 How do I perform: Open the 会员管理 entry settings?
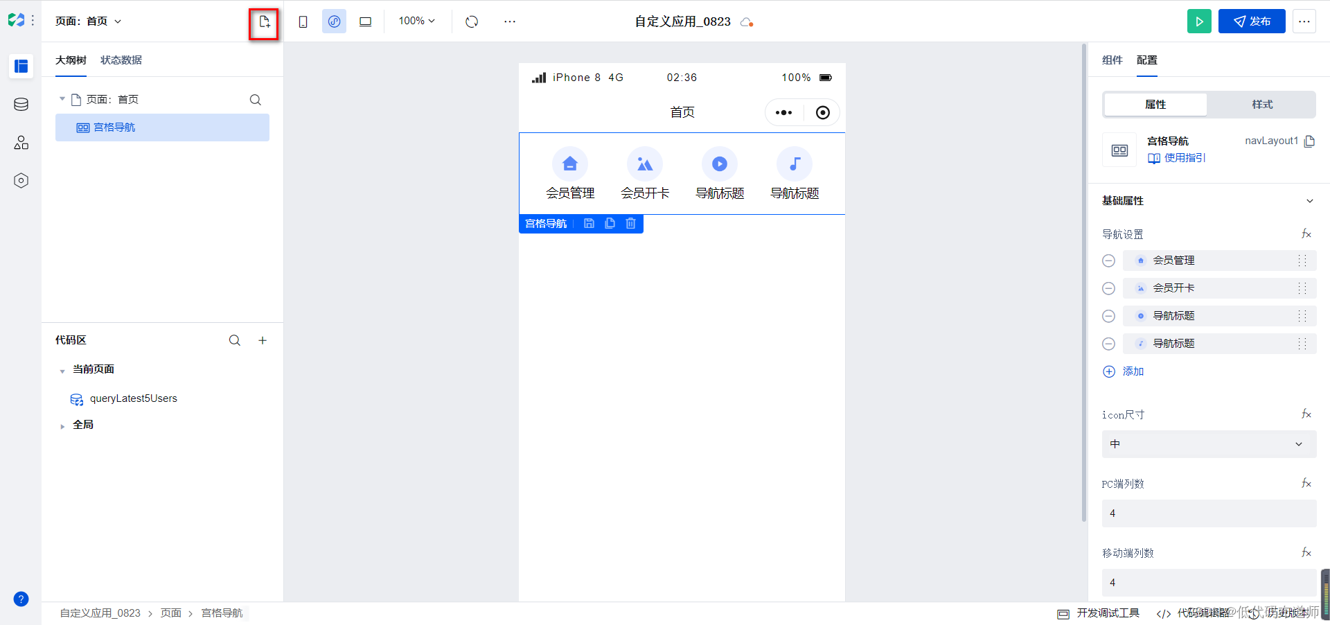click(x=1219, y=261)
